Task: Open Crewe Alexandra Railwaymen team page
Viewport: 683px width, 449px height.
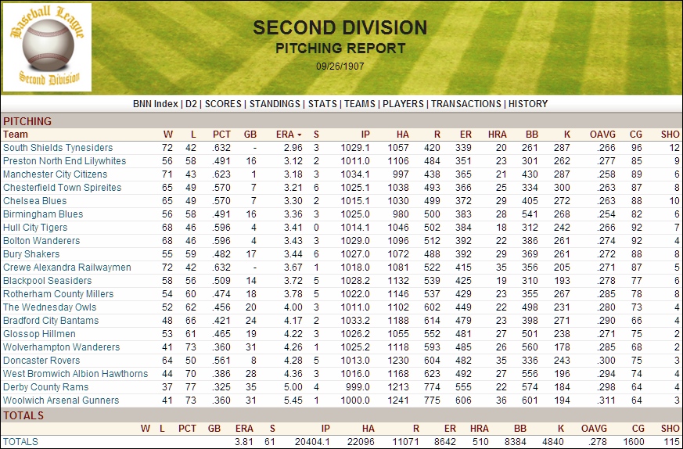Action: (67, 268)
